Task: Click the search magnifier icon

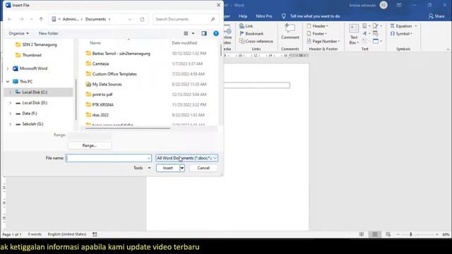Action: pyautogui.click(x=213, y=19)
